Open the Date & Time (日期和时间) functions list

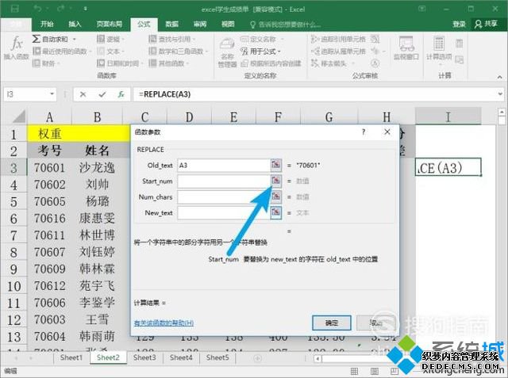coord(118,63)
